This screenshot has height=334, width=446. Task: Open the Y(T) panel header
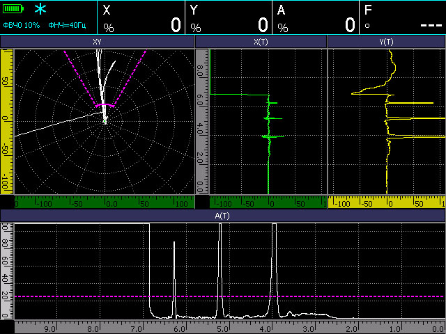(386, 42)
